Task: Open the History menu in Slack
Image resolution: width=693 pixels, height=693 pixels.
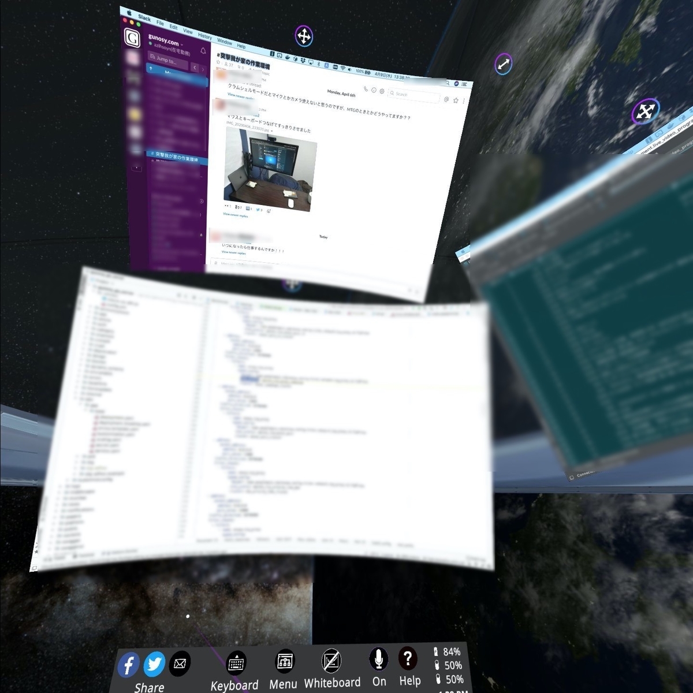Action: pos(204,36)
